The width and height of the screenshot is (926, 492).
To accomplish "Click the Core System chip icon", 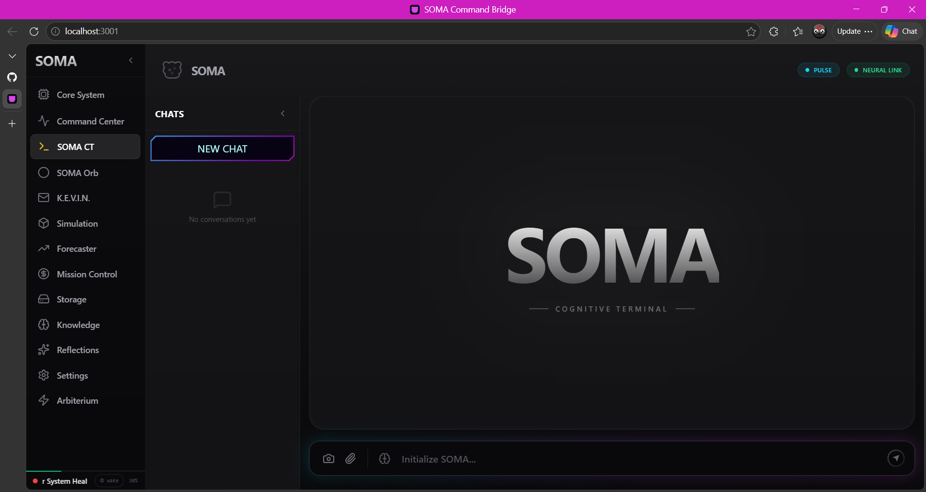I will [x=44, y=95].
